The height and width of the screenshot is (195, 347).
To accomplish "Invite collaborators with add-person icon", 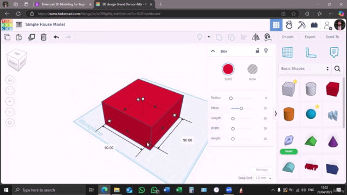I will click(x=327, y=25).
